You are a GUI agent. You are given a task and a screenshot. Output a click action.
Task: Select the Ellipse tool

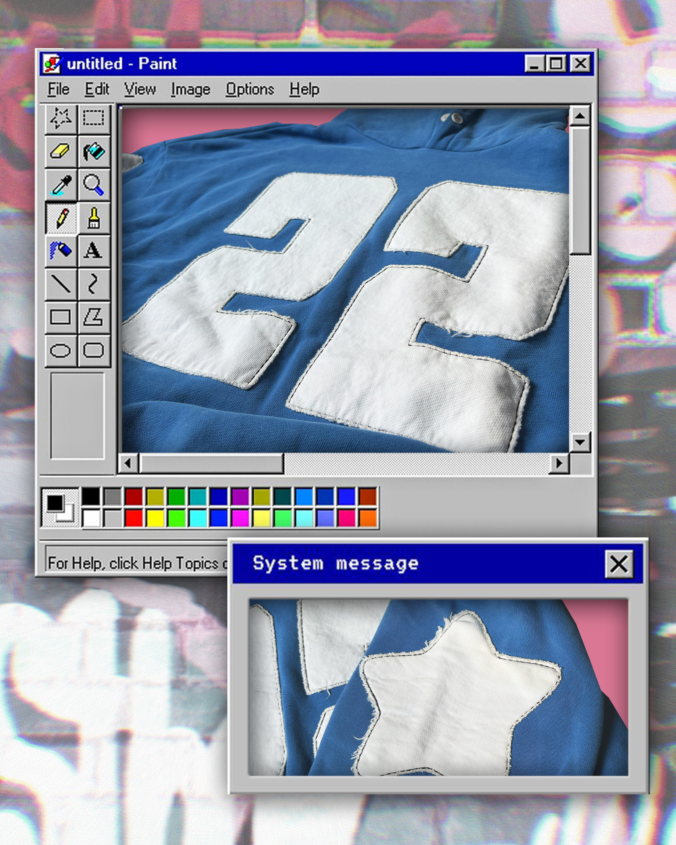(x=61, y=350)
